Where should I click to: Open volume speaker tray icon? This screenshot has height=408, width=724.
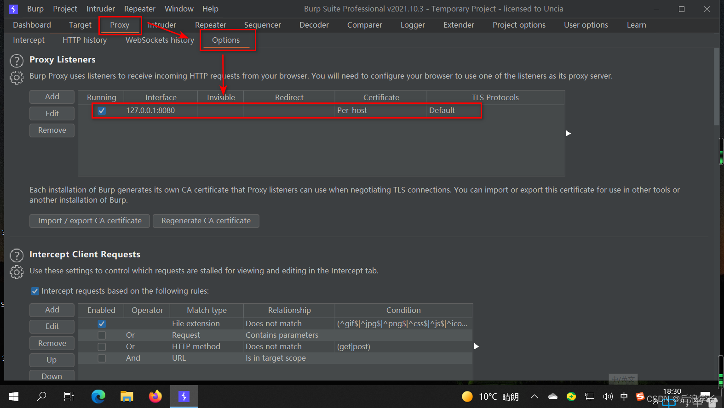coord(608,397)
